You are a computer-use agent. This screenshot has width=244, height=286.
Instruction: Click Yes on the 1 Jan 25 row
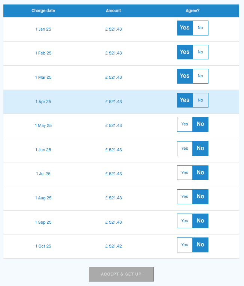pyautogui.click(x=185, y=28)
